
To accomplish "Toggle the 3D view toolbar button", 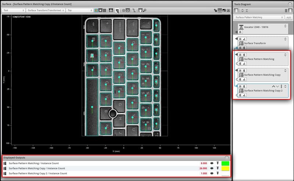I will click(117, 10).
